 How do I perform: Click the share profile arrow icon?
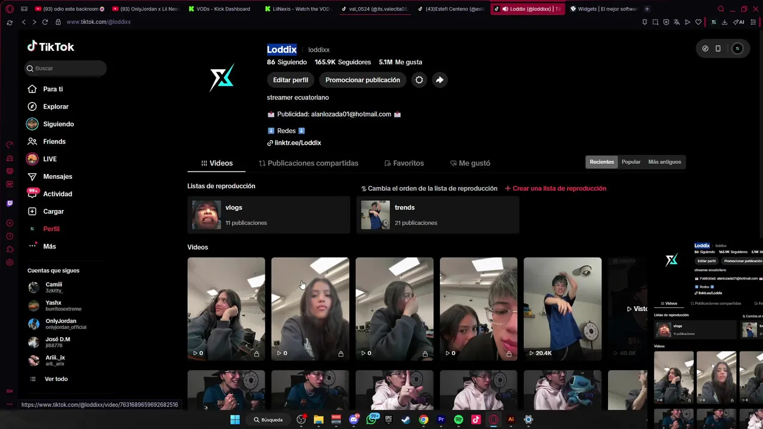tap(439, 80)
